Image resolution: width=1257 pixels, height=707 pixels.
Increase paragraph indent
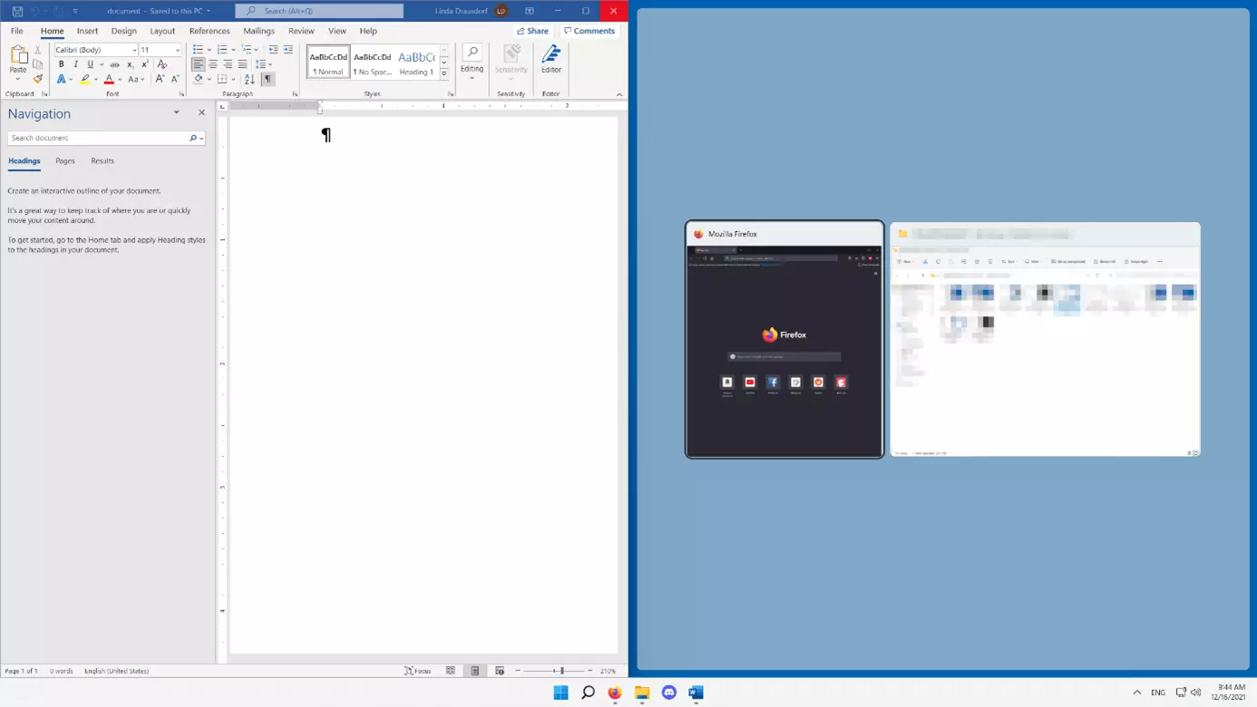click(288, 50)
